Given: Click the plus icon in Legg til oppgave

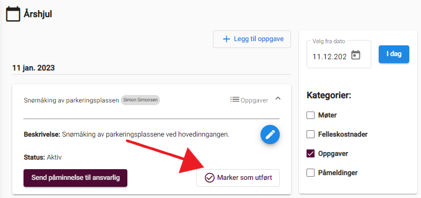Looking at the screenshot, I should click(x=227, y=39).
